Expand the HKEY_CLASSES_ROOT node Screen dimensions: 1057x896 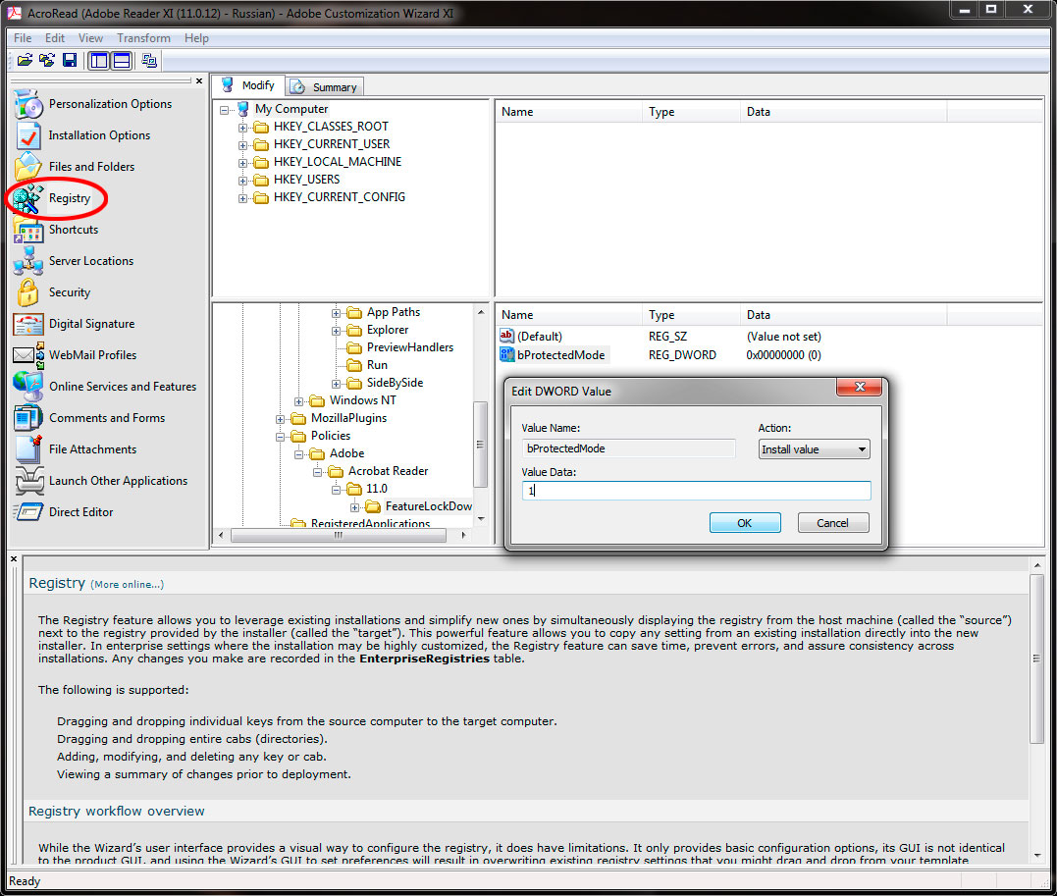pyautogui.click(x=242, y=127)
